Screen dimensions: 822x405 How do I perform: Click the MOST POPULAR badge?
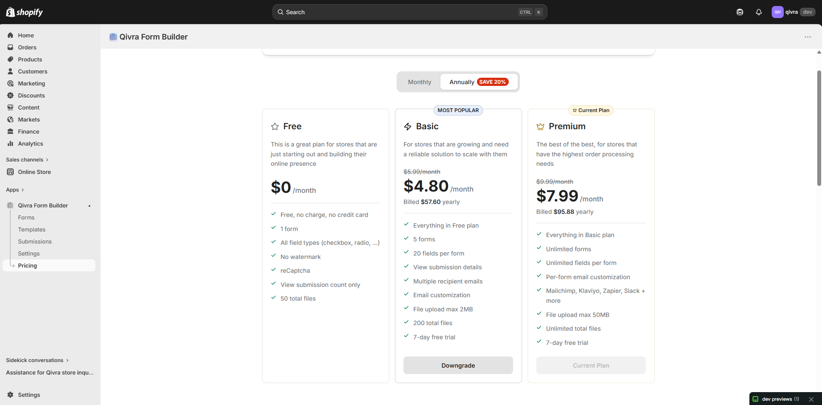(458, 110)
